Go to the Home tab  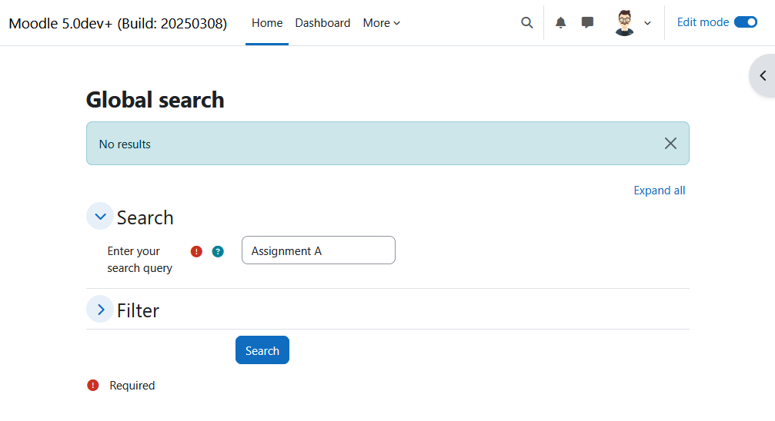(x=267, y=23)
